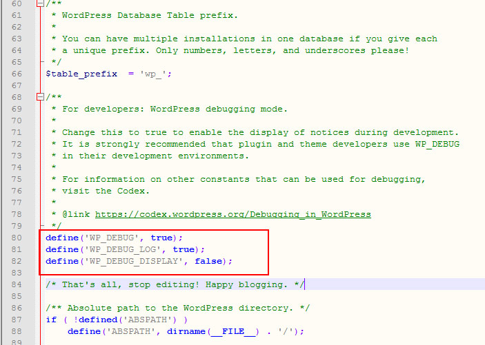
Task: Open the codex.wordpress.org Debugging_in_WordPress link
Action: point(232,214)
